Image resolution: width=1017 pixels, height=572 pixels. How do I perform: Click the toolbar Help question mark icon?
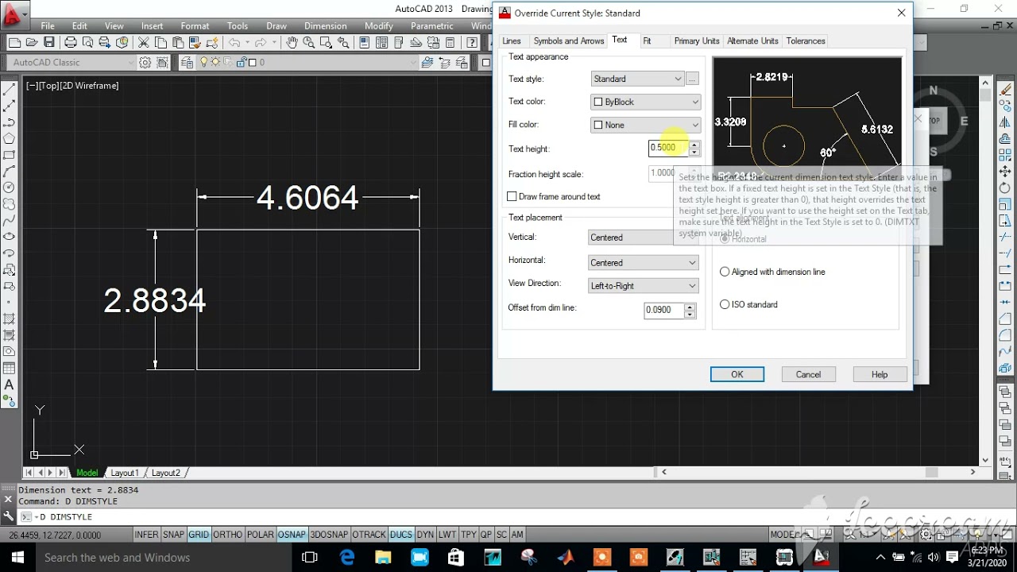(x=474, y=42)
